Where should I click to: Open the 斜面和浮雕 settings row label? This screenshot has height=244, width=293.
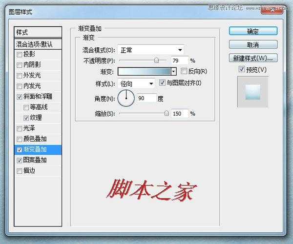(38, 97)
